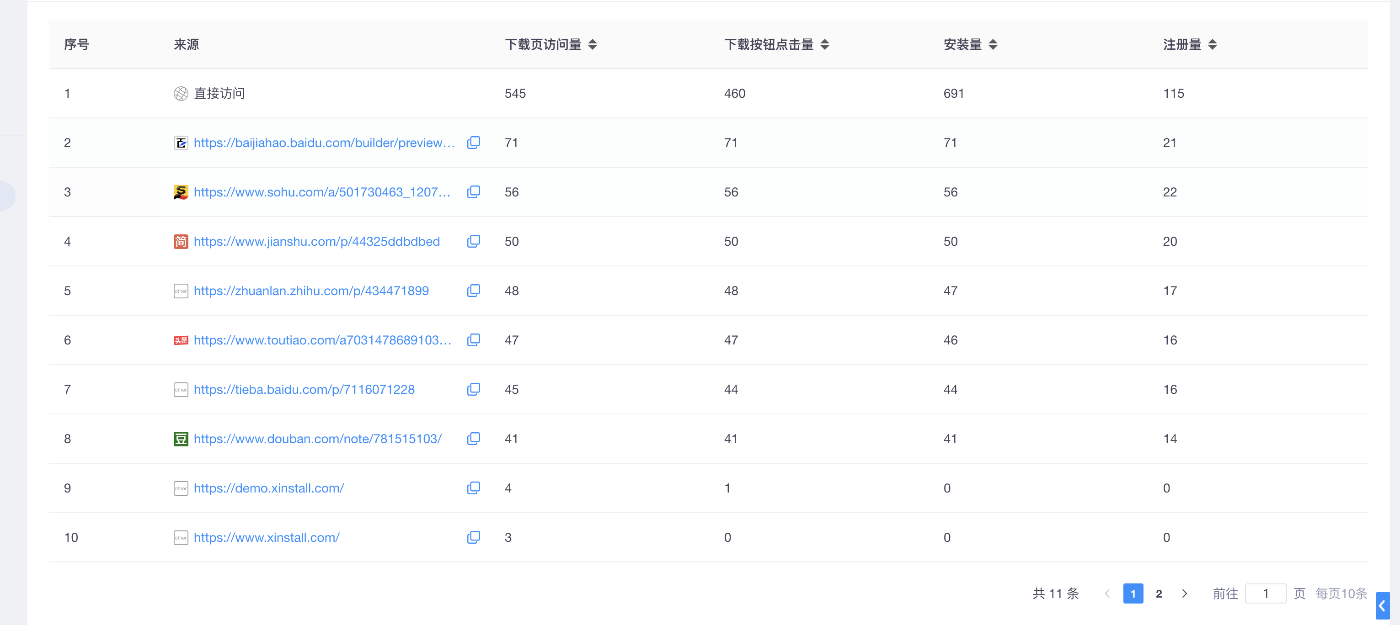
Task: Copy the tieba.baidu.com source URL
Action: pyautogui.click(x=473, y=389)
